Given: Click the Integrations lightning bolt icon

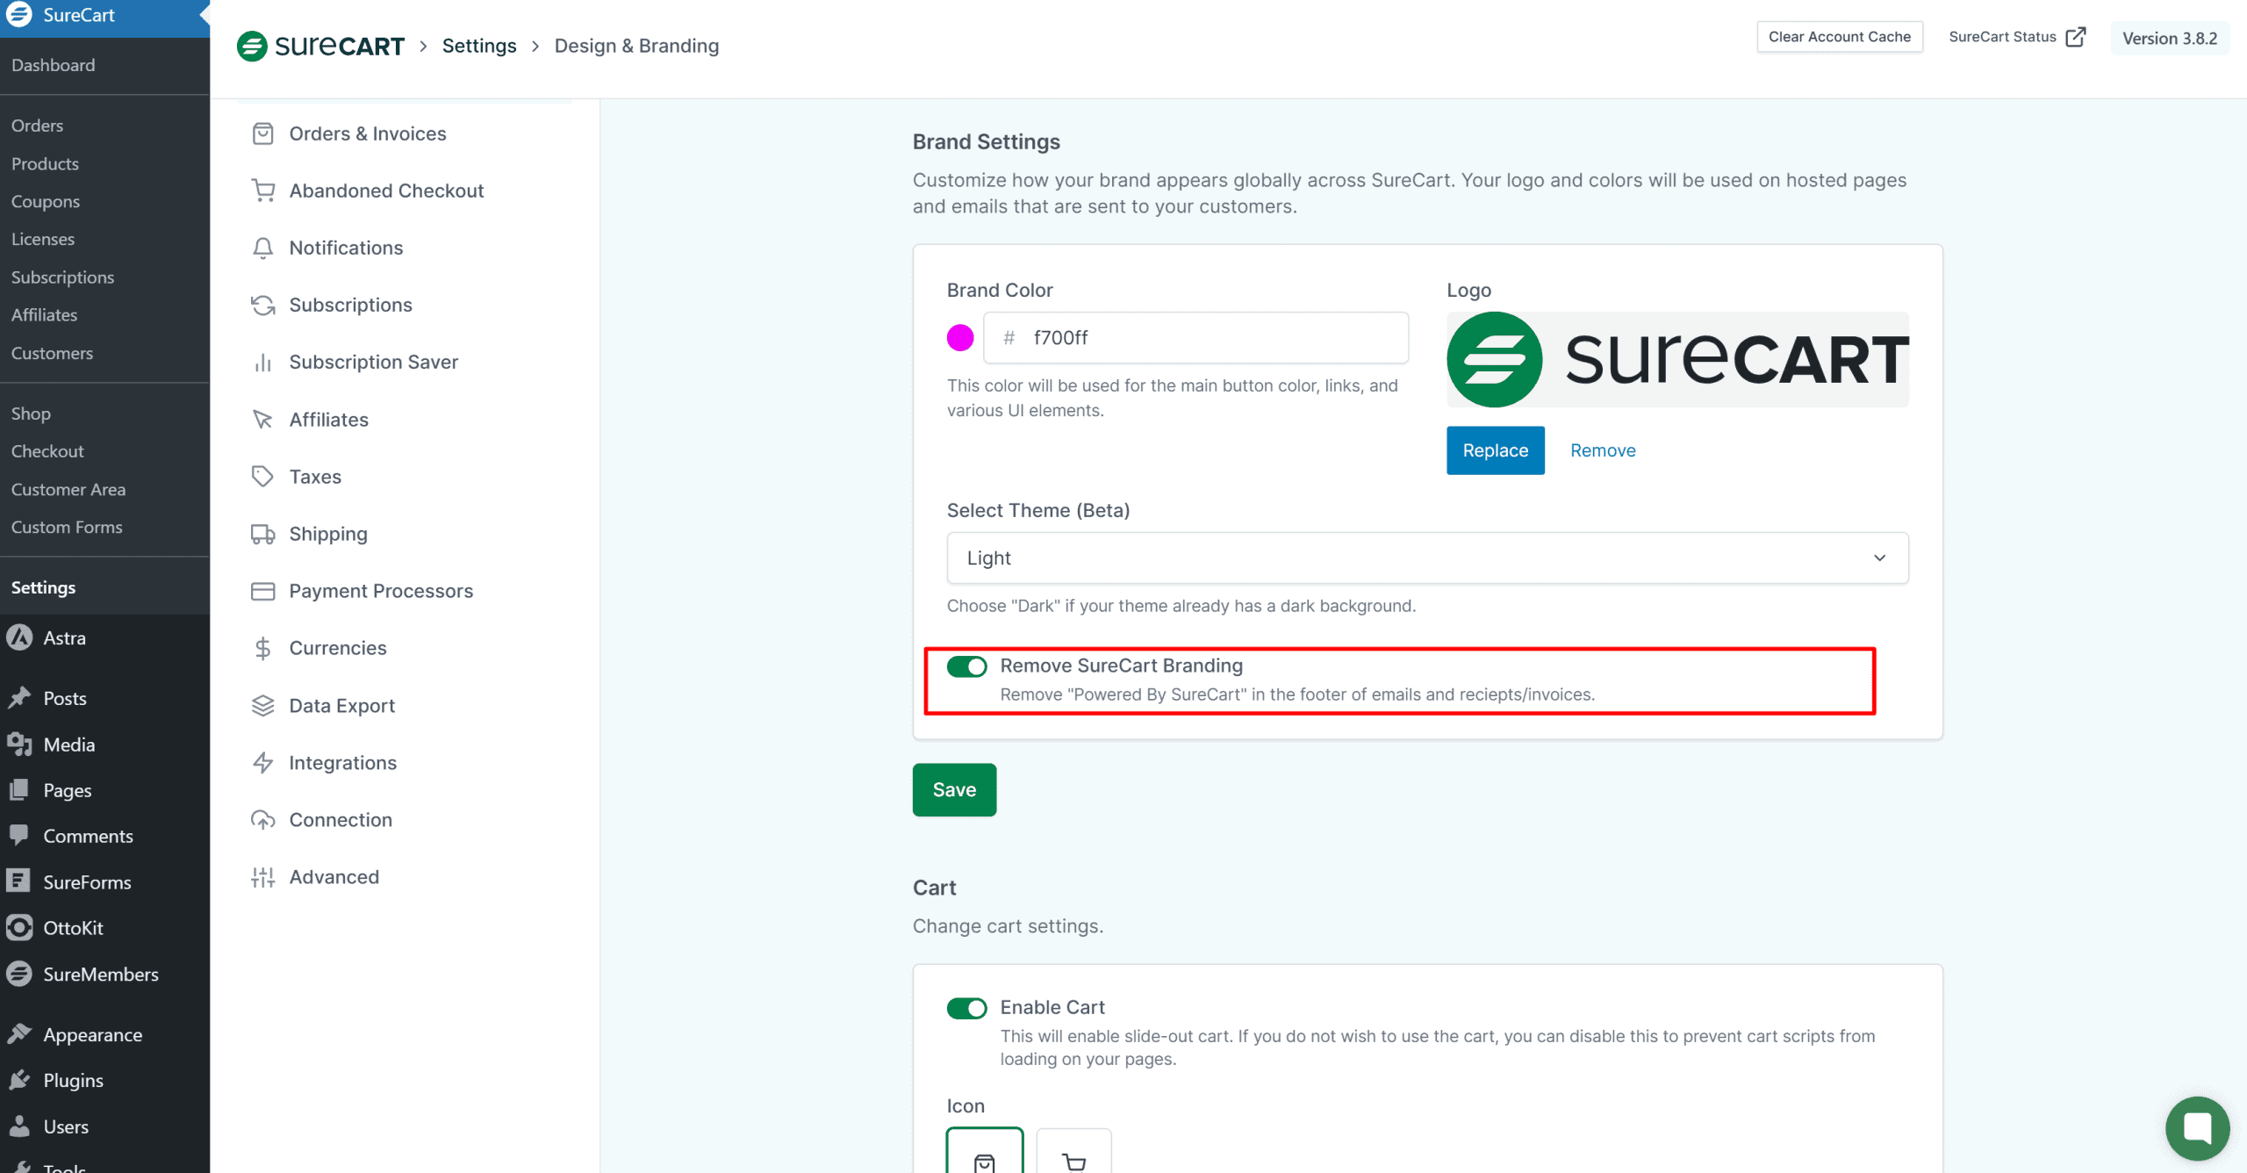Looking at the screenshot, I should point(262,763).
